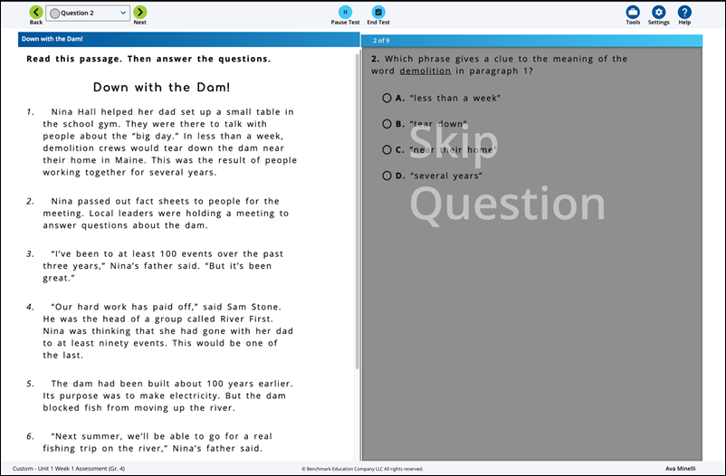Click the gray status circle in question selector
The width and height of the screenshot is (726, 476).
(54, 14)
